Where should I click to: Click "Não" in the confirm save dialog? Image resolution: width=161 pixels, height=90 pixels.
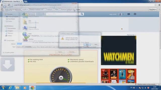(96, 44)
